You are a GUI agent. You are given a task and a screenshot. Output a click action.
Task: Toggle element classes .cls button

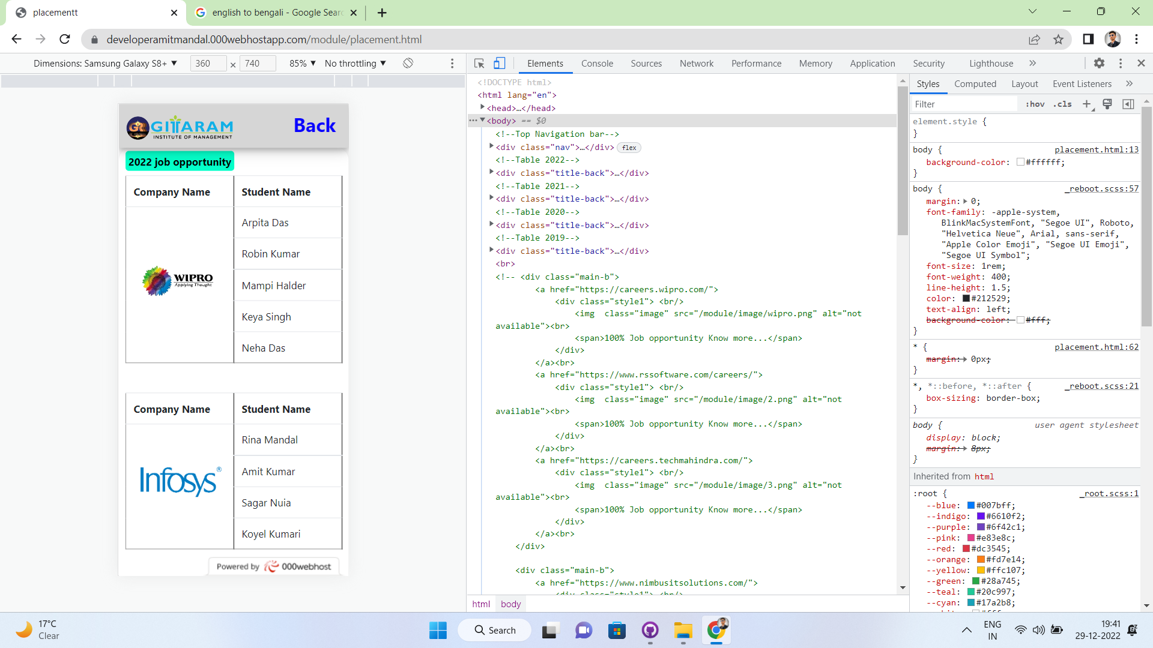[x=1062, y=104]
